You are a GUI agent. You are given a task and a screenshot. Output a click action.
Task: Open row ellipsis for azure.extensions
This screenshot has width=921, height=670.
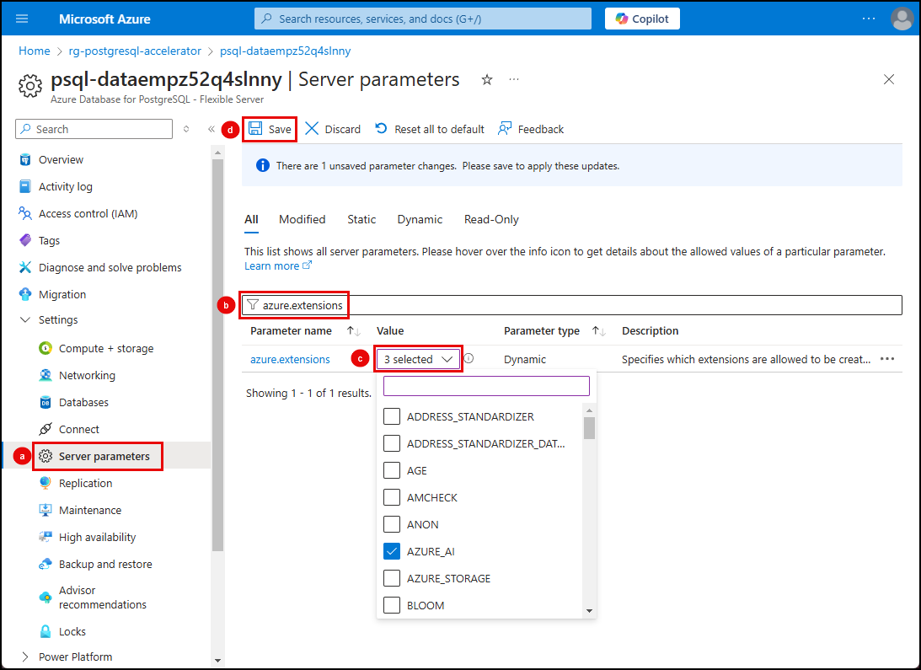point(887,359)
